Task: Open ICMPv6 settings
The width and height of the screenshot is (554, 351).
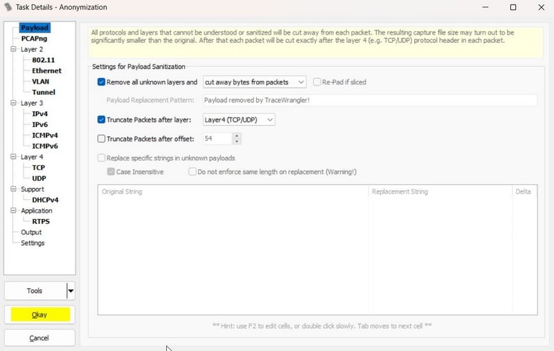Action: [x=45, y=146]
